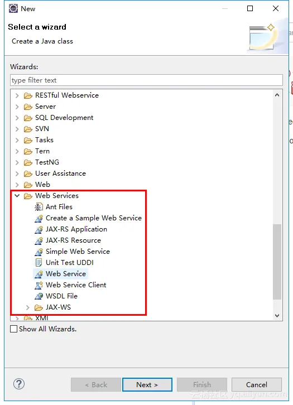Collapse the Web Services folder
The width and height of the screenshot is (293, 405).
(x=17, y=196)
